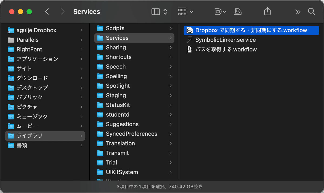The width and height of the screenshot is (324, 193).
Task: Expand the aguije Dropbox row chevron
Action: pos(81,31)
